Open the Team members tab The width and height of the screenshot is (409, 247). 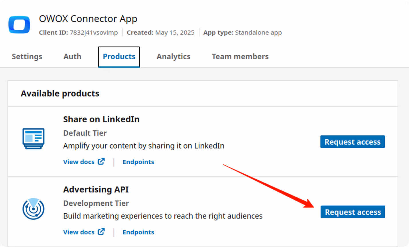(240, 56)
